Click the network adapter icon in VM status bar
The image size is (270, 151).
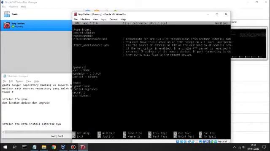(189, 142)
